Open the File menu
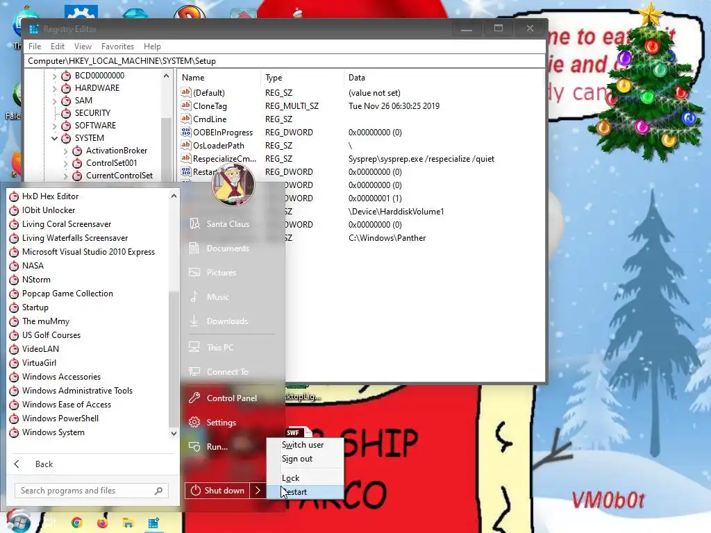Image resolution: width=711 pixels, height=533 pixels. (35, 46)
